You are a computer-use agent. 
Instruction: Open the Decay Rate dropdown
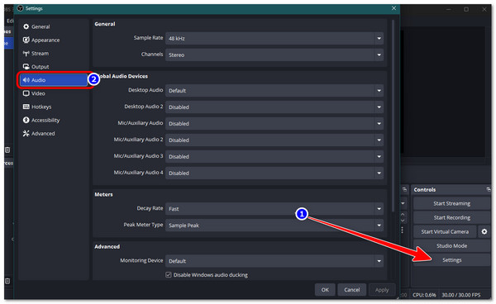[274, 209]
